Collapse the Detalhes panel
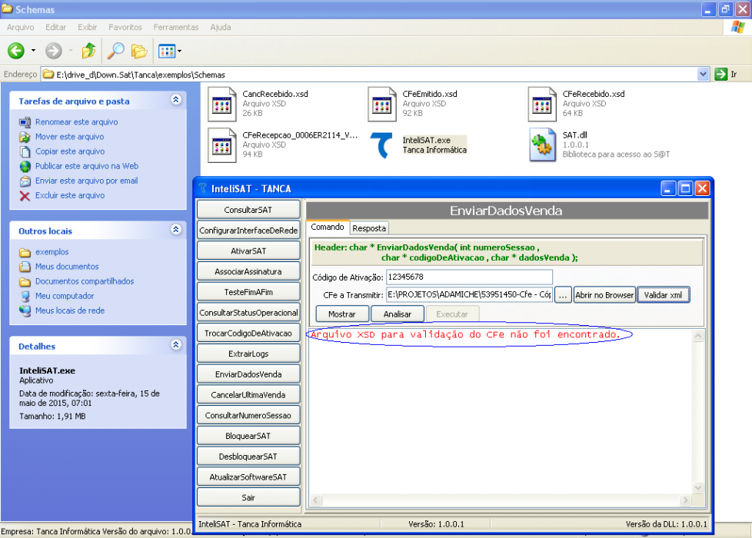The width and height of the screenshot is (752, 538). [x=175, y=344]
